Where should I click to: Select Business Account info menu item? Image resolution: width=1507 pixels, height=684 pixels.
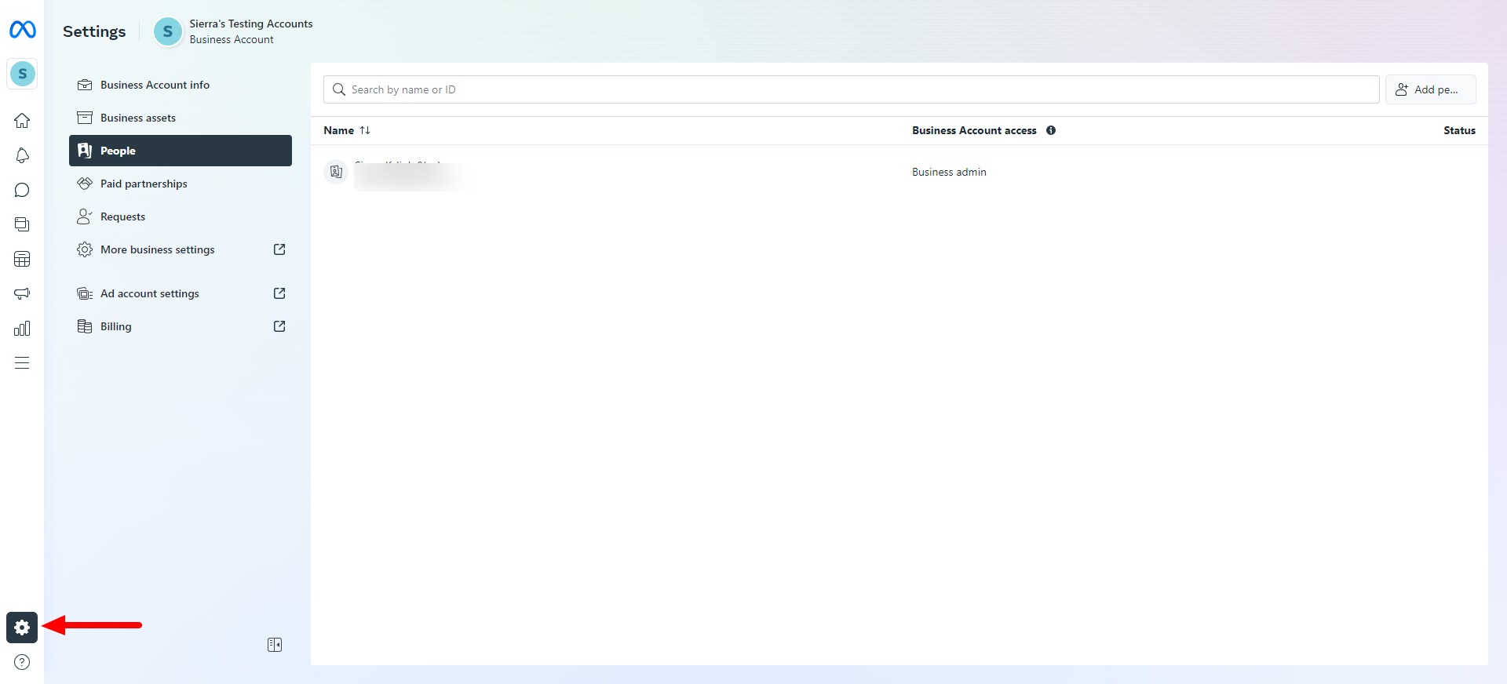[x=155, y=85]
